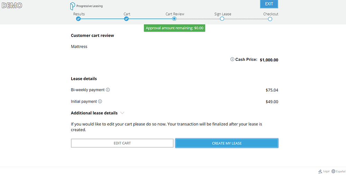Jump to the Checkout step label
The image size is (346, 176).
[271, 14]
